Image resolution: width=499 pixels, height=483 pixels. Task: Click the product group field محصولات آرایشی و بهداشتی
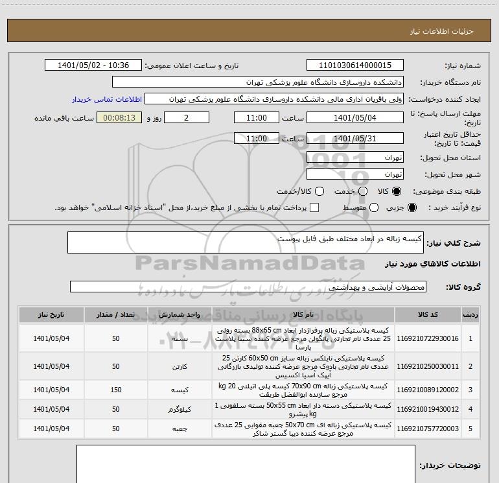248,287
